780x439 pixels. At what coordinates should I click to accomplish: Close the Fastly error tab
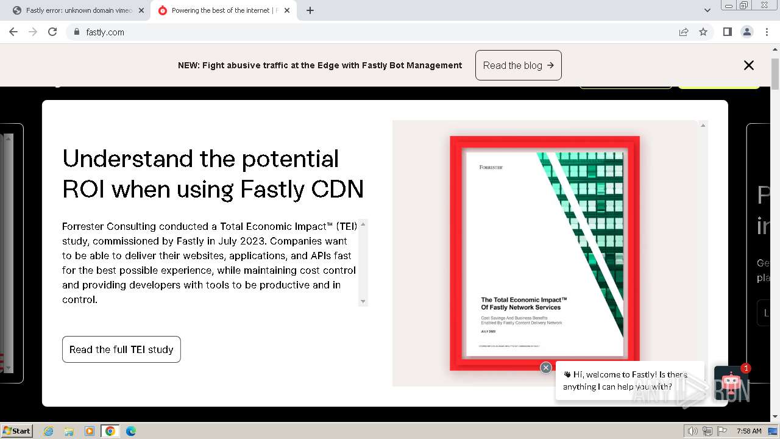[x=141, y=10]
